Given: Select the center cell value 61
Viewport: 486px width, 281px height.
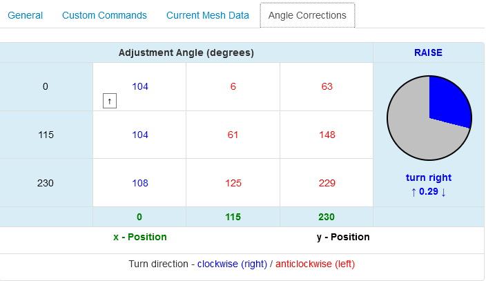Looking at the screenshot, I should coord(233,135).
